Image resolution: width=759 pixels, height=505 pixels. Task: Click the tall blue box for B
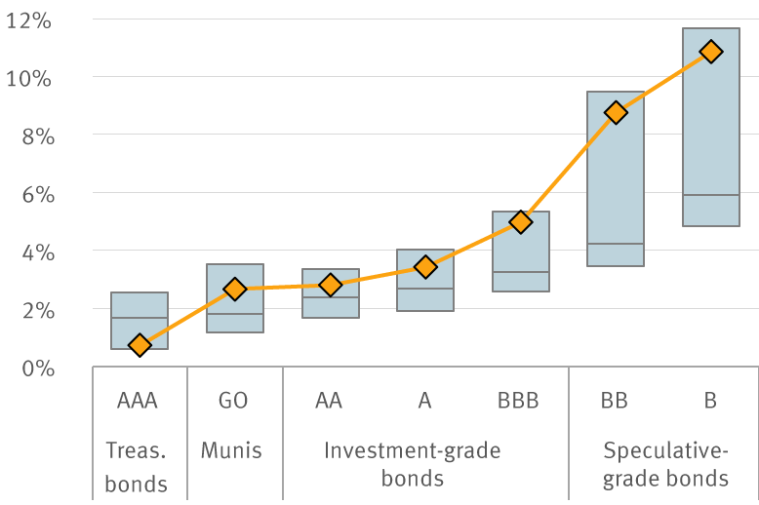pos(711,136)
